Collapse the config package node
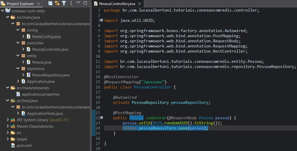 (18, 30)
